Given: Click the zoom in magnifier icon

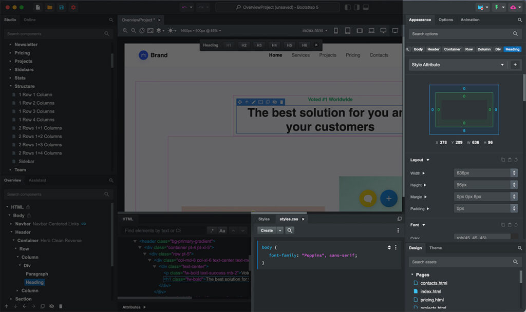Looking at the screenshot, I should [125, 31].
